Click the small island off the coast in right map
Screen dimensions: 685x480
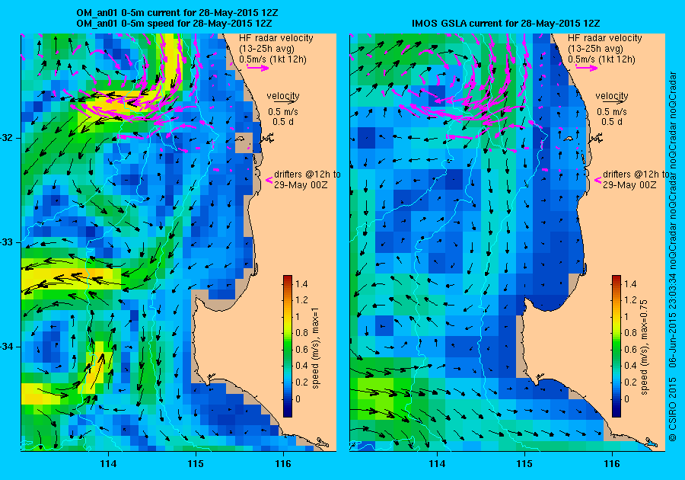[x=569, y=139]
